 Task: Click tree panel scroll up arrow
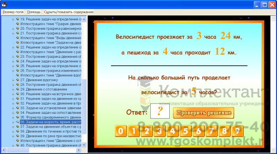84,19
